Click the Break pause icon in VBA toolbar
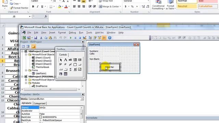219x123 pixels. [x=75, y=38]
